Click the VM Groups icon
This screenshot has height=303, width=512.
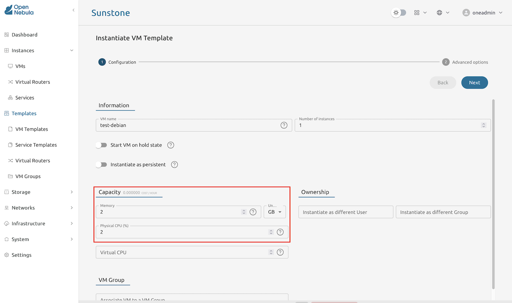pyautogui.click(x=11, y=176)
